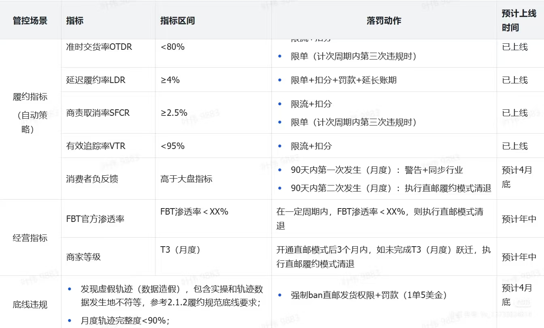Select the 经营指标 scenario cell
This screenshot has width=544, height=328.
tap(30, 238)
